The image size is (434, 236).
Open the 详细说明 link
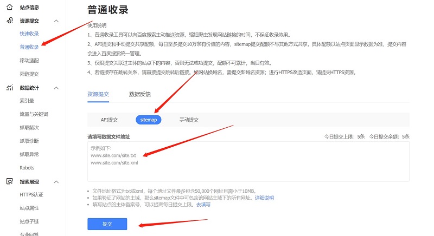(264, 198)
